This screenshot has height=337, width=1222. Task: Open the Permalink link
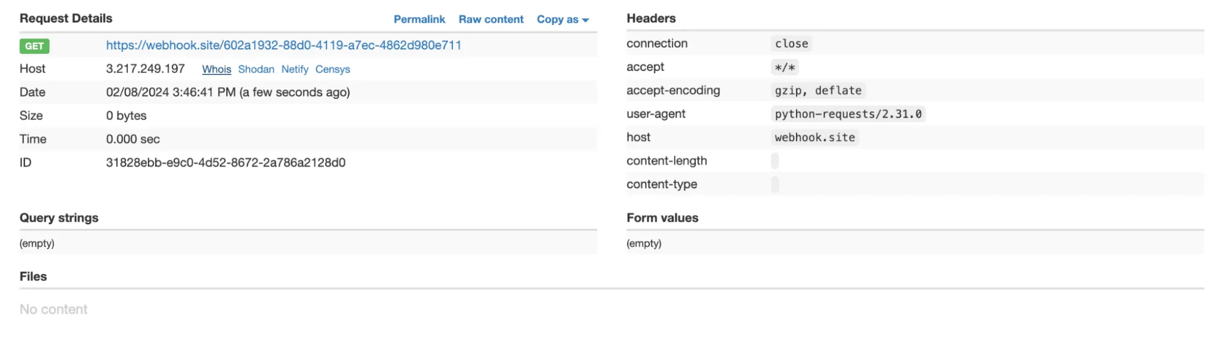(419, 20)
